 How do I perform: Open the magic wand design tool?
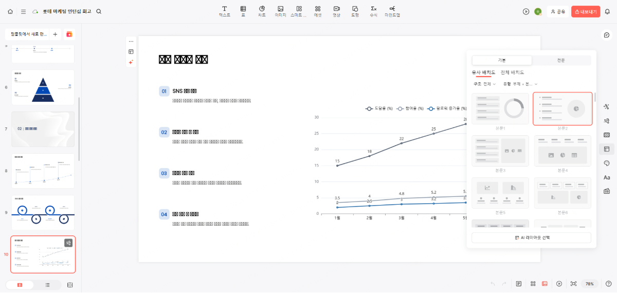click(607, 107)
